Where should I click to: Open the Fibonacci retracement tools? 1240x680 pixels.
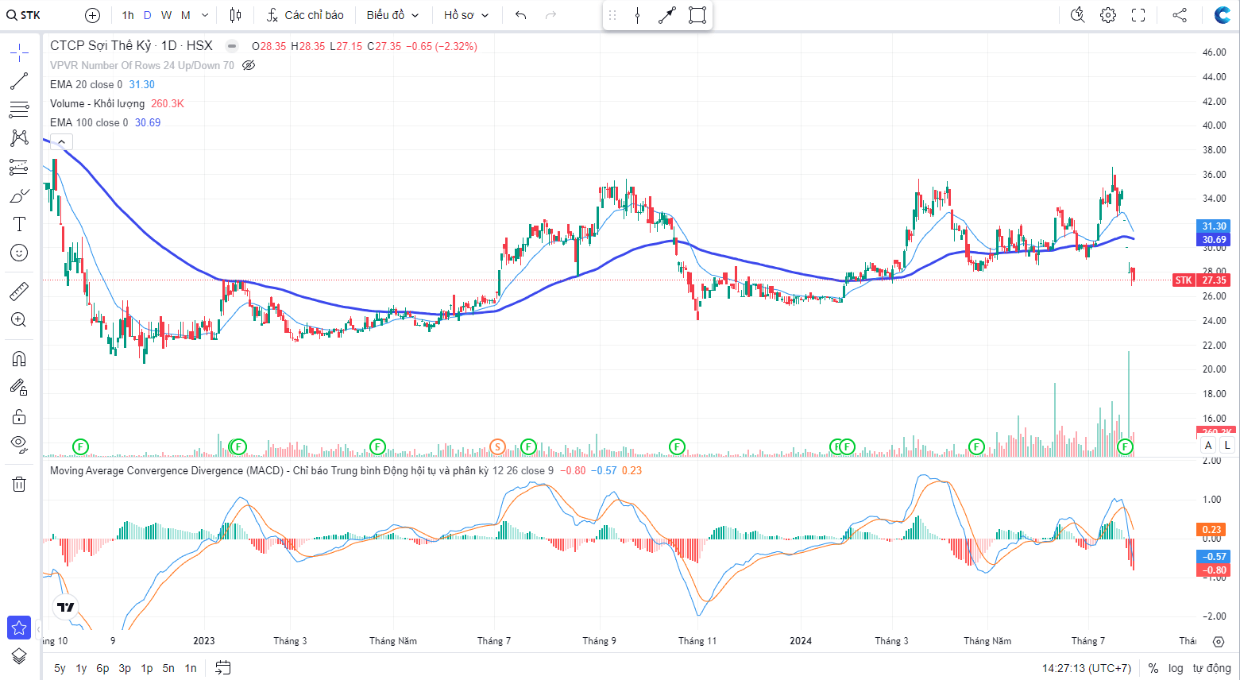(x=19, y=110)
